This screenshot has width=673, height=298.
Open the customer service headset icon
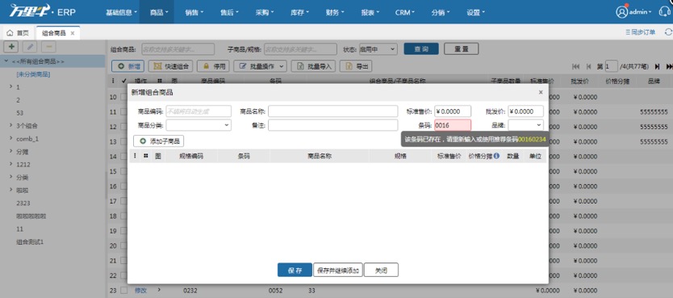(x=664, y=11)
